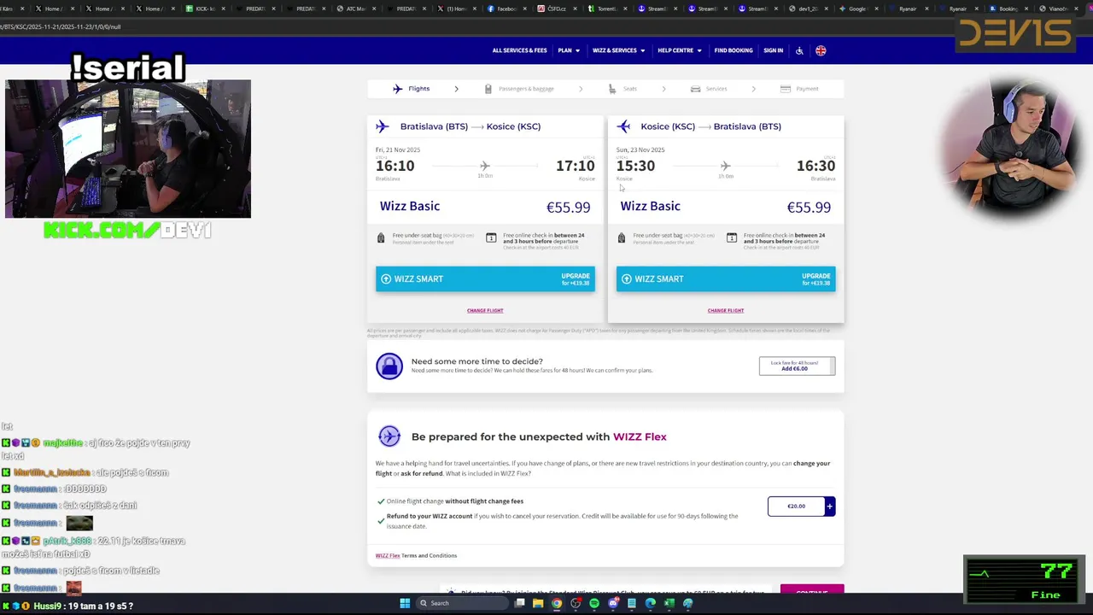Click the browser address bar URL
Screen dimensions: 1093x615
tap(60, 26)
